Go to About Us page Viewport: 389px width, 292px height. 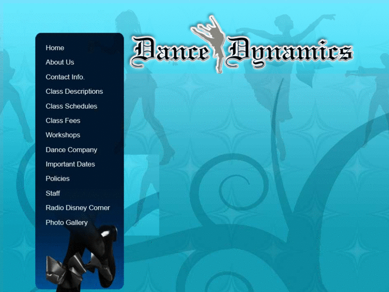click(x=60, y=62)
